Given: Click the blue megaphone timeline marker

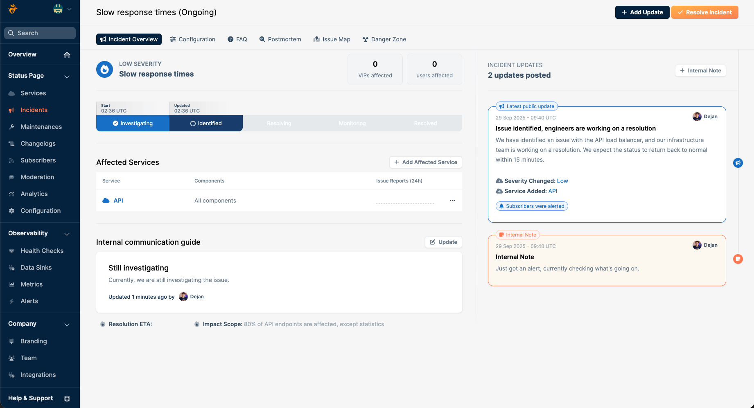Looking at the screenshot, I should 738,163.
